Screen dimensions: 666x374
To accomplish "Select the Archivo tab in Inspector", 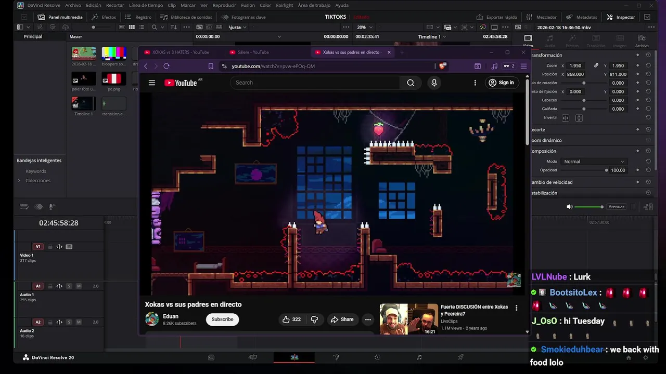I will [642, 41].
